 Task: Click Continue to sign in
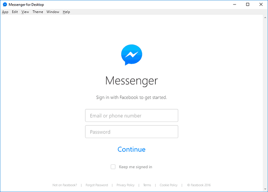(x=131, y=149)
